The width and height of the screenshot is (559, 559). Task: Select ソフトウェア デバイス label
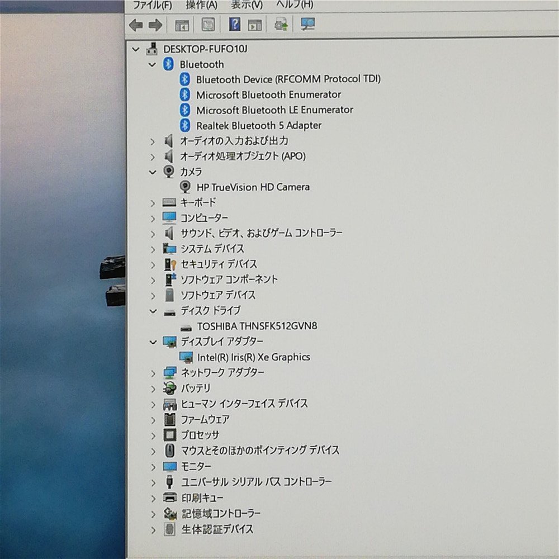pyautogui.click(x=218, y=295)
